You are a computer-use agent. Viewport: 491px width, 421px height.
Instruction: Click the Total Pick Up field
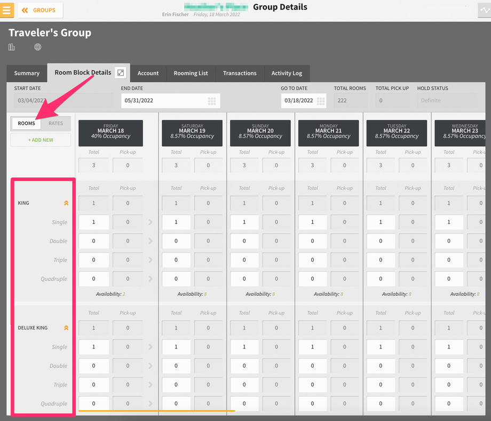coord(392,101)
